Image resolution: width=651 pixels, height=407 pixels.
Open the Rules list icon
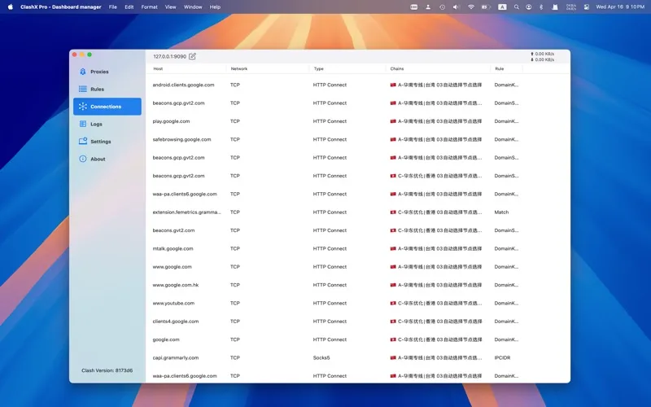coord(83,89)
